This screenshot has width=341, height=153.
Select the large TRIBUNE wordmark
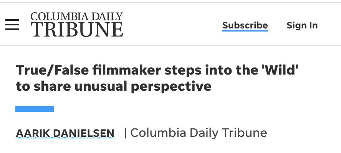pyautogui.click(x=77, y=29)
